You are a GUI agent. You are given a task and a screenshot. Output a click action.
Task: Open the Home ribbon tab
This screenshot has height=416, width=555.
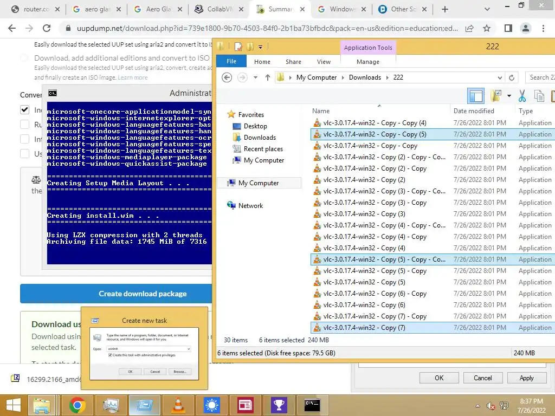pyautogui.click(x=262, y=62)
